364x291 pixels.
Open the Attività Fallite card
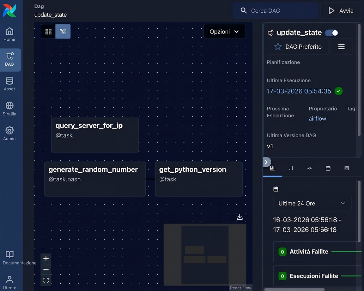317,252
